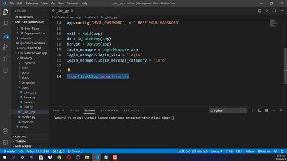
Task: Open Run and Debug view
Action: (5, 47)
